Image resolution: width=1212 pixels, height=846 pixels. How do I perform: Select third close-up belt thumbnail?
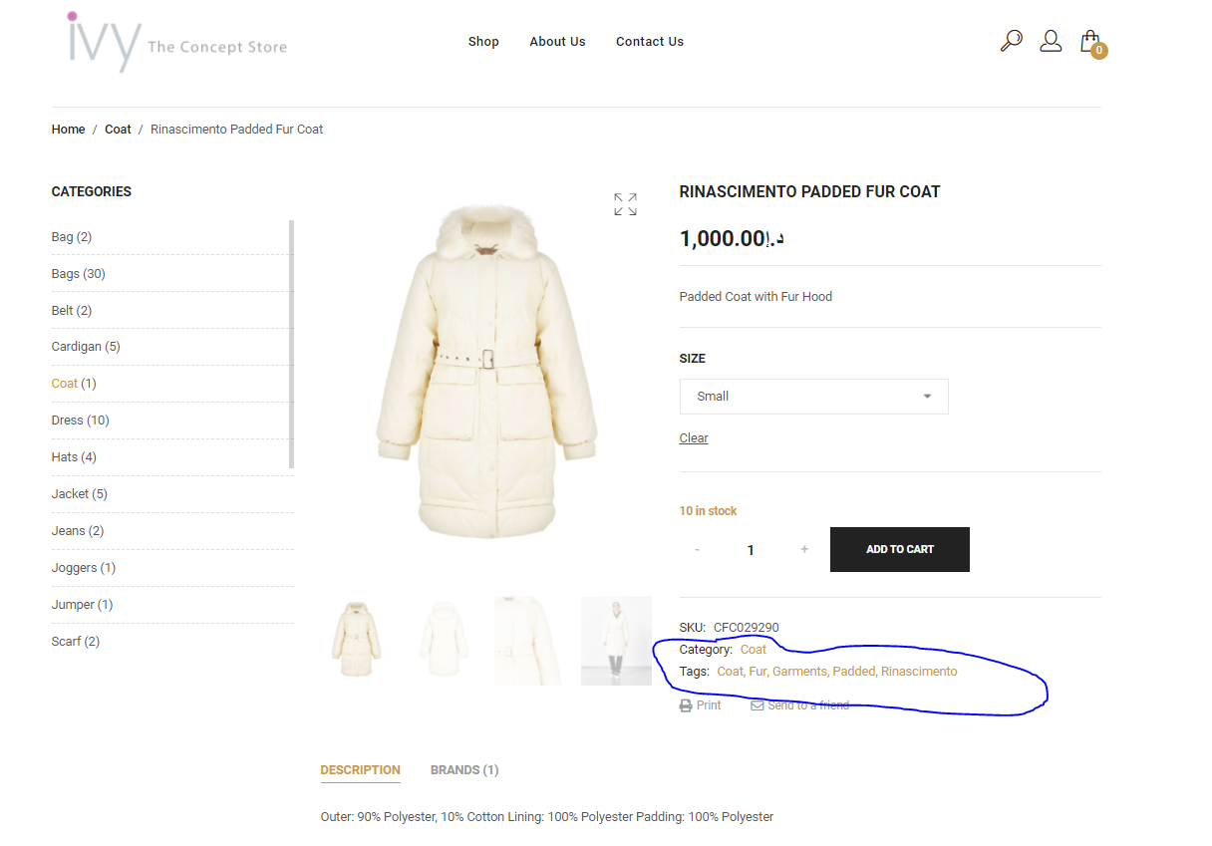click(529, 641)
